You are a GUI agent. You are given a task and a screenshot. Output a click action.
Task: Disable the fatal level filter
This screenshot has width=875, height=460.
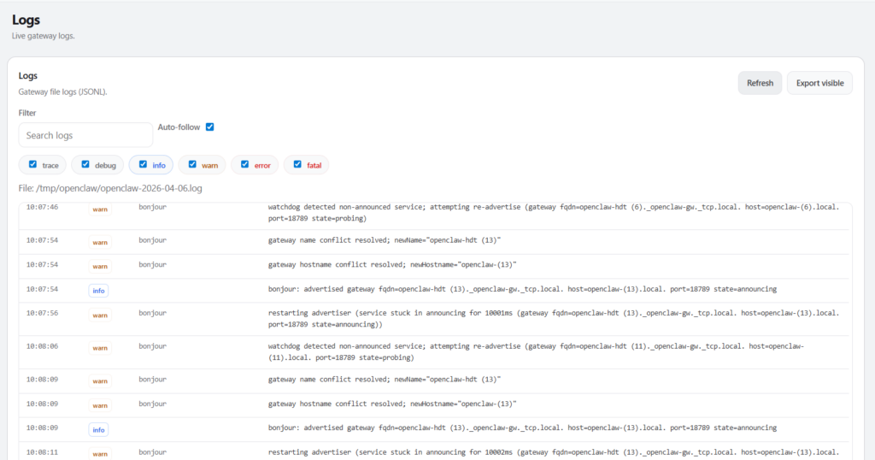(x=297, y=164)
